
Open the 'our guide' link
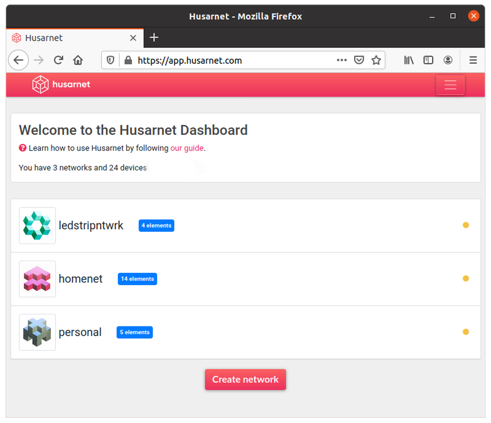[187, 148]
